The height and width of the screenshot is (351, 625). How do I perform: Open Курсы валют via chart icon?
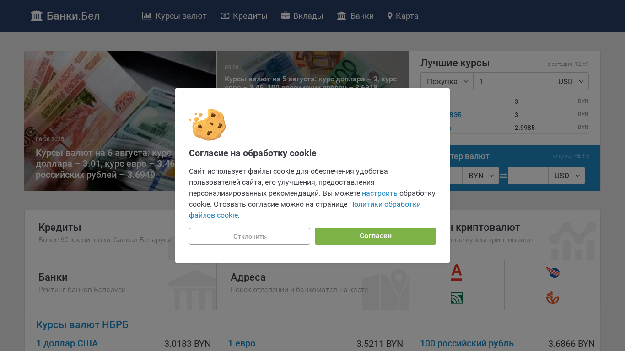(x=147, y=16)
